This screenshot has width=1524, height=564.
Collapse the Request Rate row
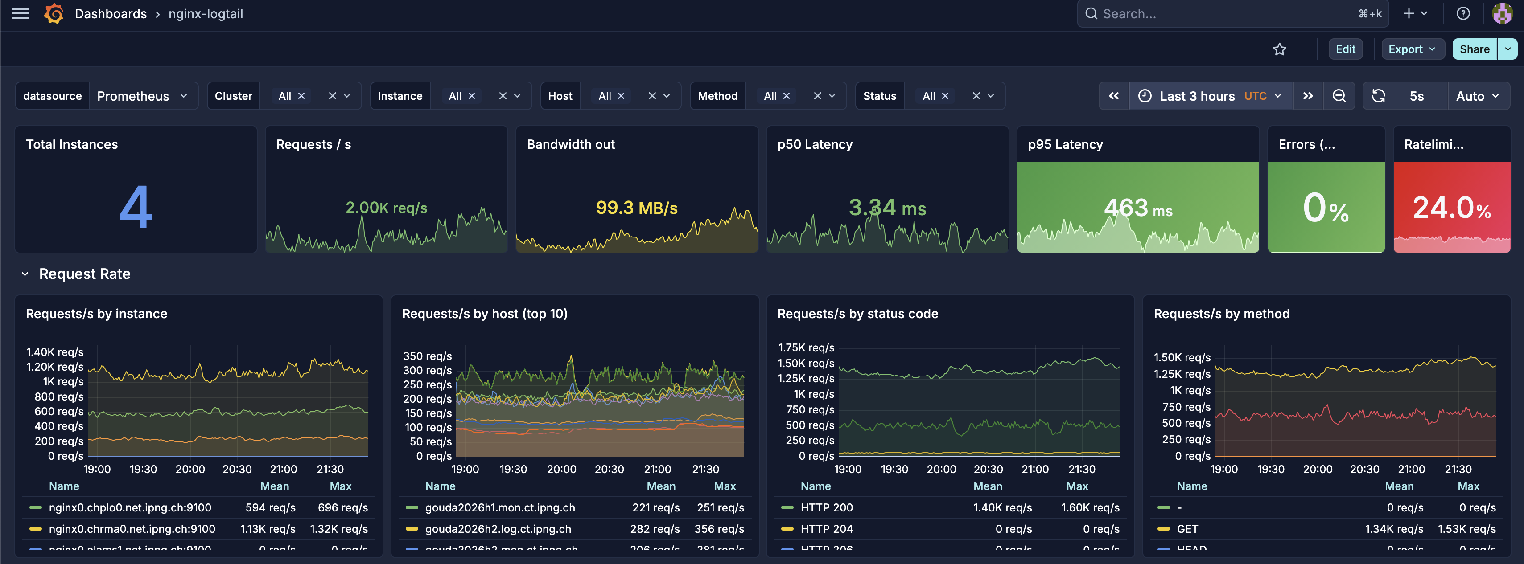[x=25, y=274]
